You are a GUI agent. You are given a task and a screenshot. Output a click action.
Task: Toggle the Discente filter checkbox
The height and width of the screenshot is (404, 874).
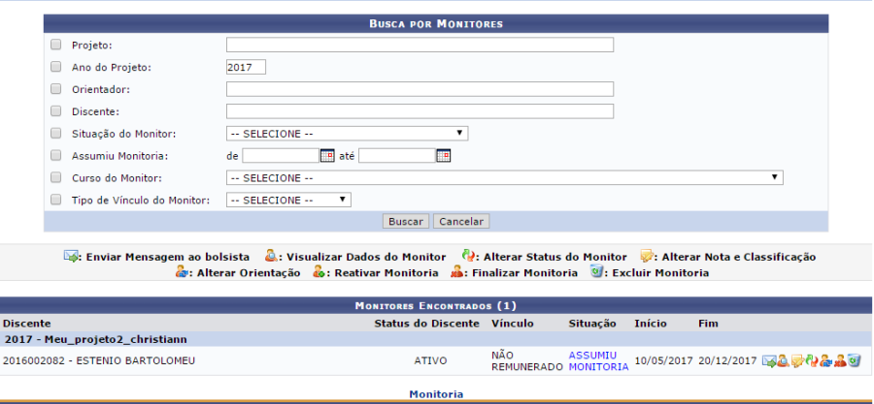(x=55, y=111)
